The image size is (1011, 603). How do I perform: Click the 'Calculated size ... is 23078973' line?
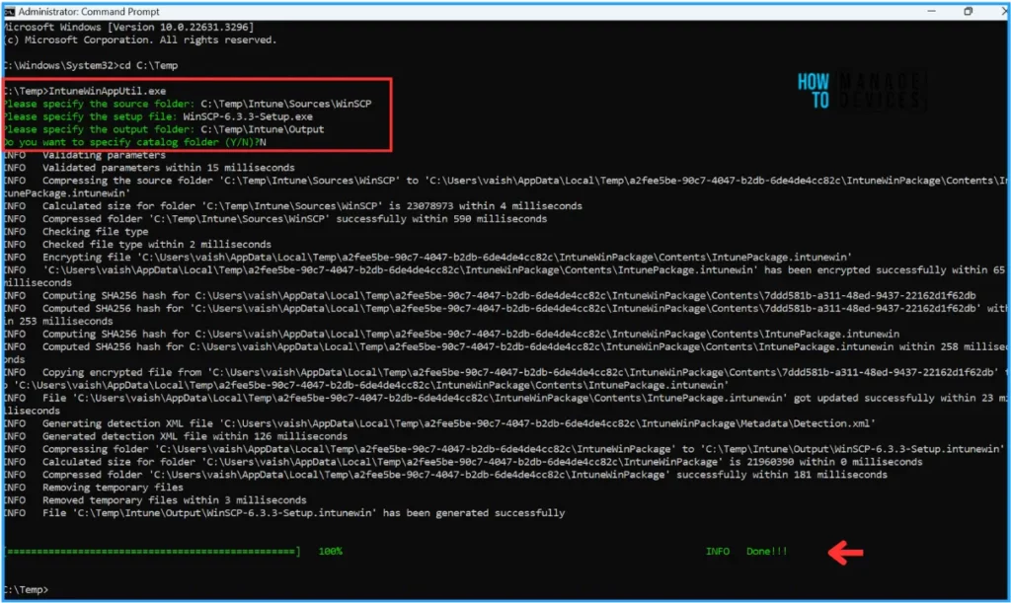click(x=292, y=206)
